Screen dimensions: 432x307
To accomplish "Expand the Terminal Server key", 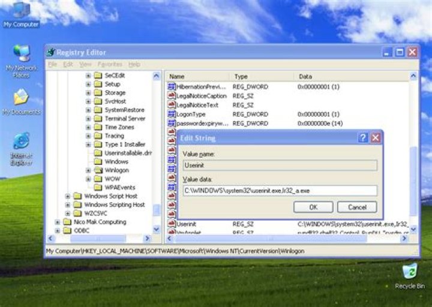I will pyautogui.click(x=88, y=119).
